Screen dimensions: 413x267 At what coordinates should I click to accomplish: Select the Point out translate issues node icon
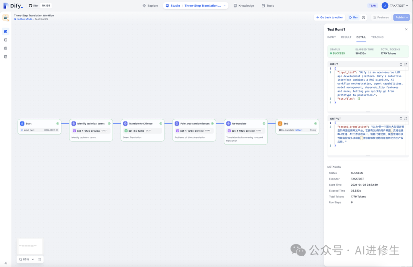(x=177, y=123)
